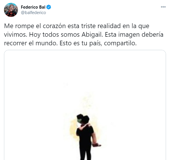Click the green face mask in the illustration
170x160 pixels.
79,121
